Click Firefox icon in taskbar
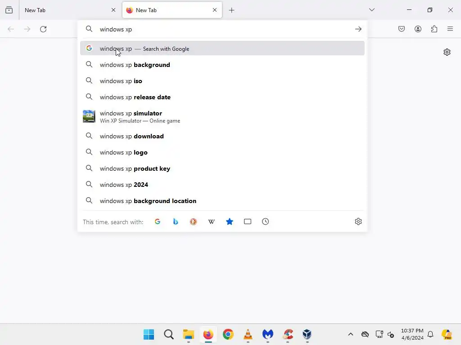Screen dimensions: 461x345 coord(208,334)
